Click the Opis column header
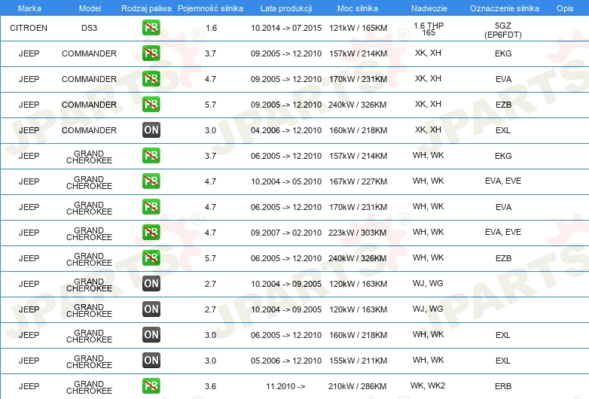 (x=565, y=8)
